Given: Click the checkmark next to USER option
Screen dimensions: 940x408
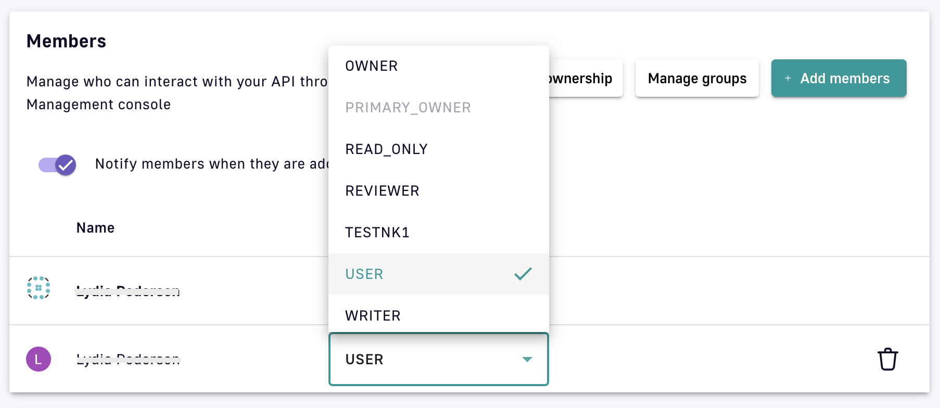Looking at the screenshot, I should 523,274.
